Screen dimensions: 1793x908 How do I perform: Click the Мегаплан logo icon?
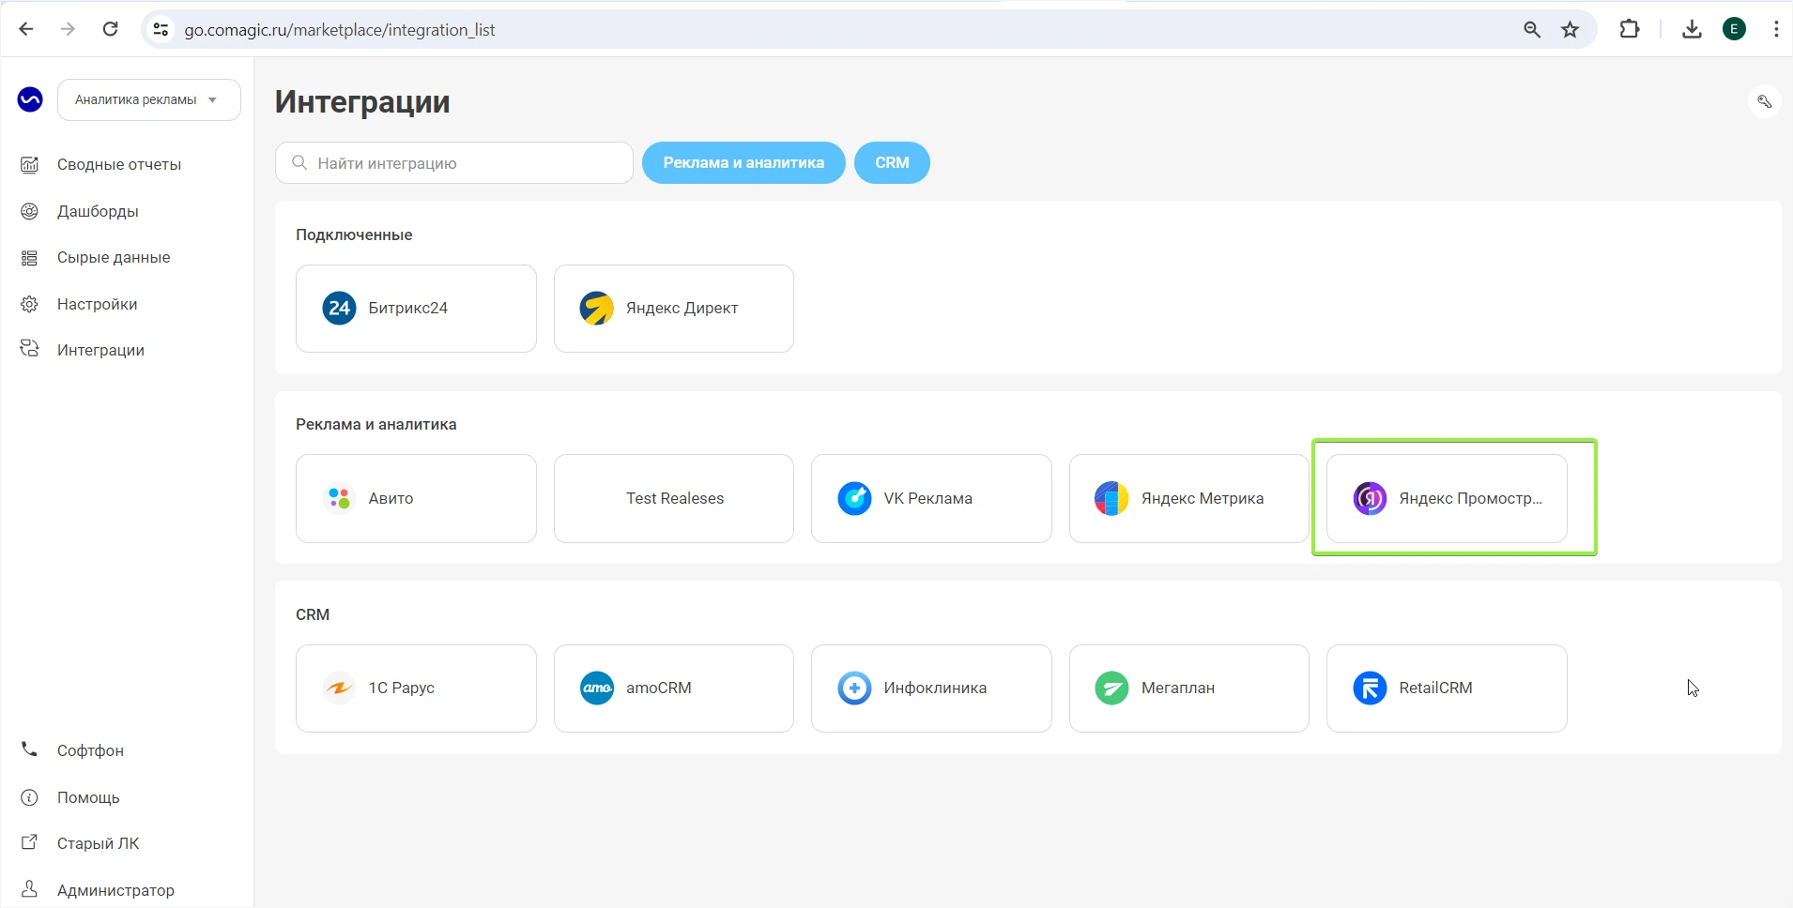(1112, 688)
